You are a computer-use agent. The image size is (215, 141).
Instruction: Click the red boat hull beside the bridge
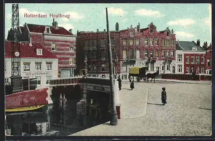(x=27, y=98)
